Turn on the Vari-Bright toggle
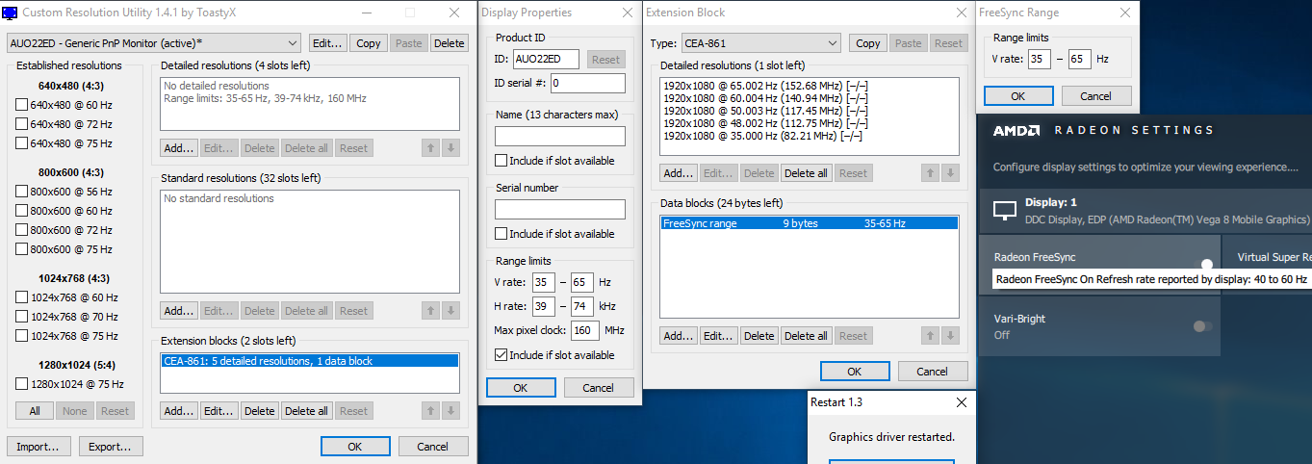Screen dimensions: 1312x464 coord(1202,326)
